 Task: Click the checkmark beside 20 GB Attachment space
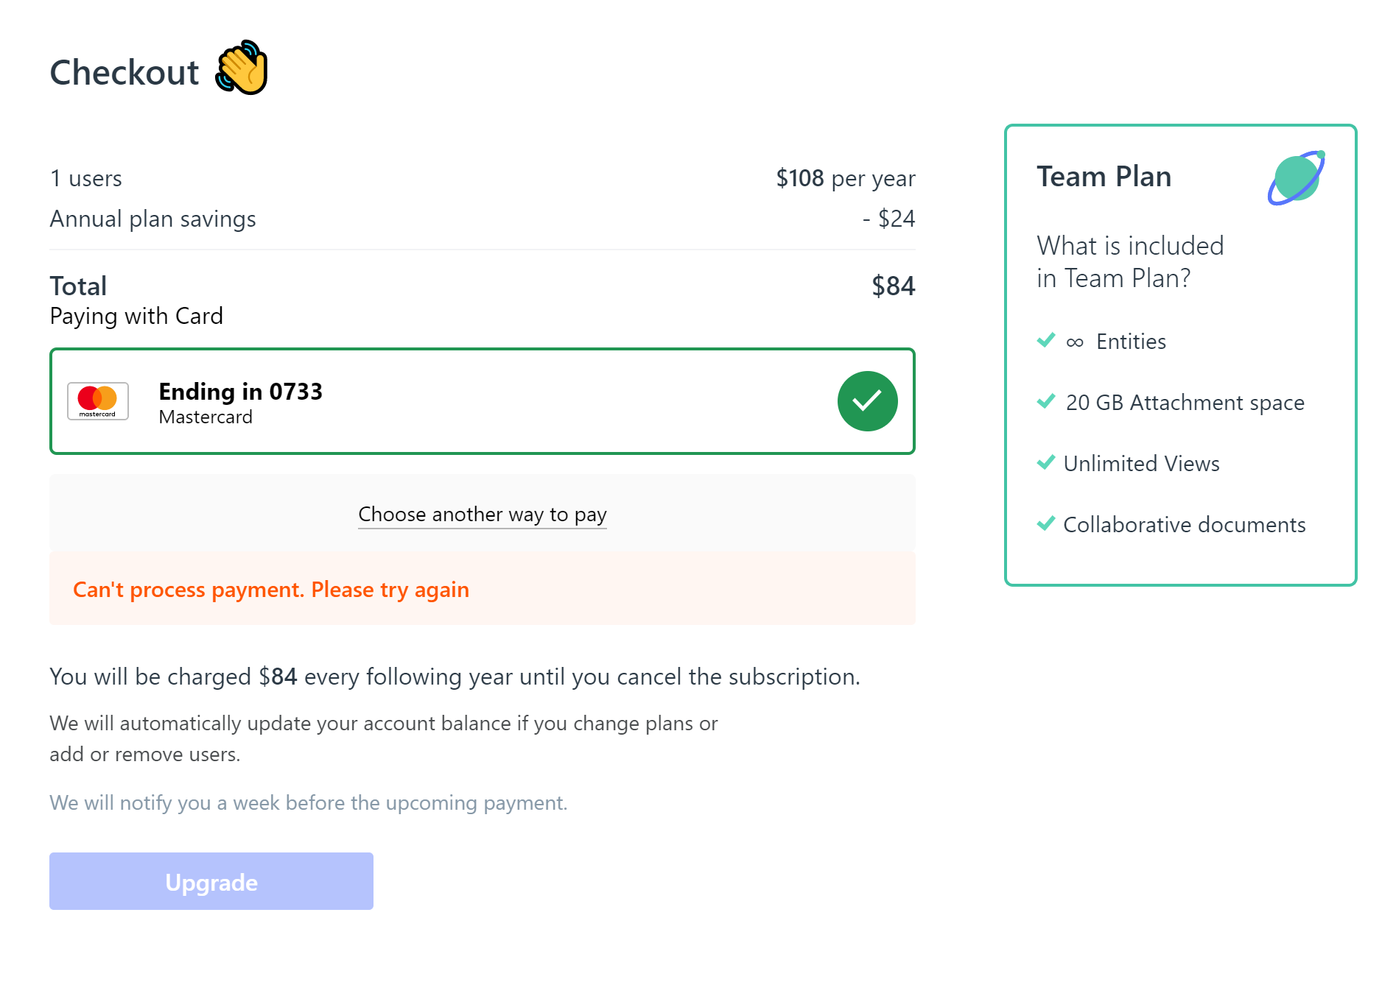pos(1046,401)
